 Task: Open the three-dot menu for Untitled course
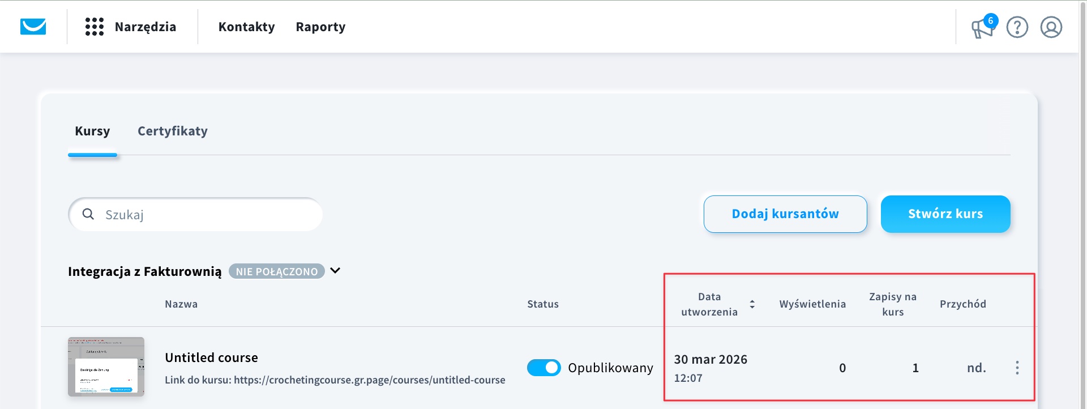coord(1017,368)
